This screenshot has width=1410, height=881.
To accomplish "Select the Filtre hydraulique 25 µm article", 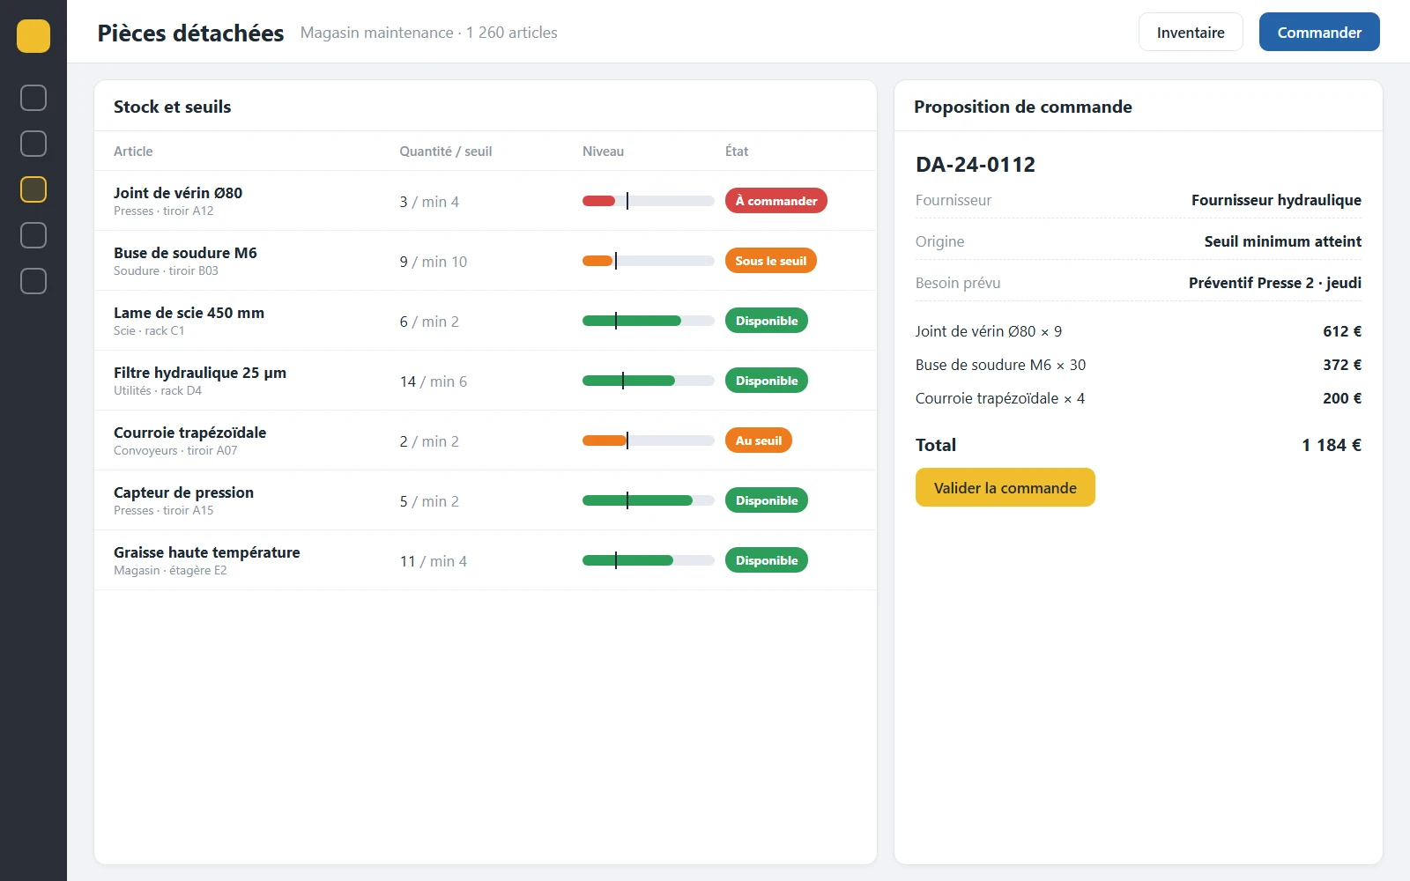I will (200, 373).
